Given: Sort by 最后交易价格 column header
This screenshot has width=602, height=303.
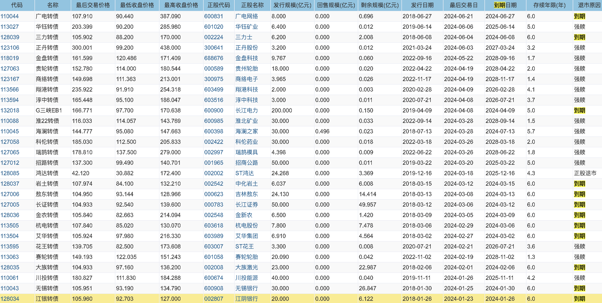Looking at the screenshot, I should [x=93, y=5].
